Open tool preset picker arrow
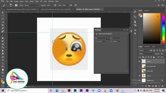This screenshot has width=166, height=93. pos(6,5)
